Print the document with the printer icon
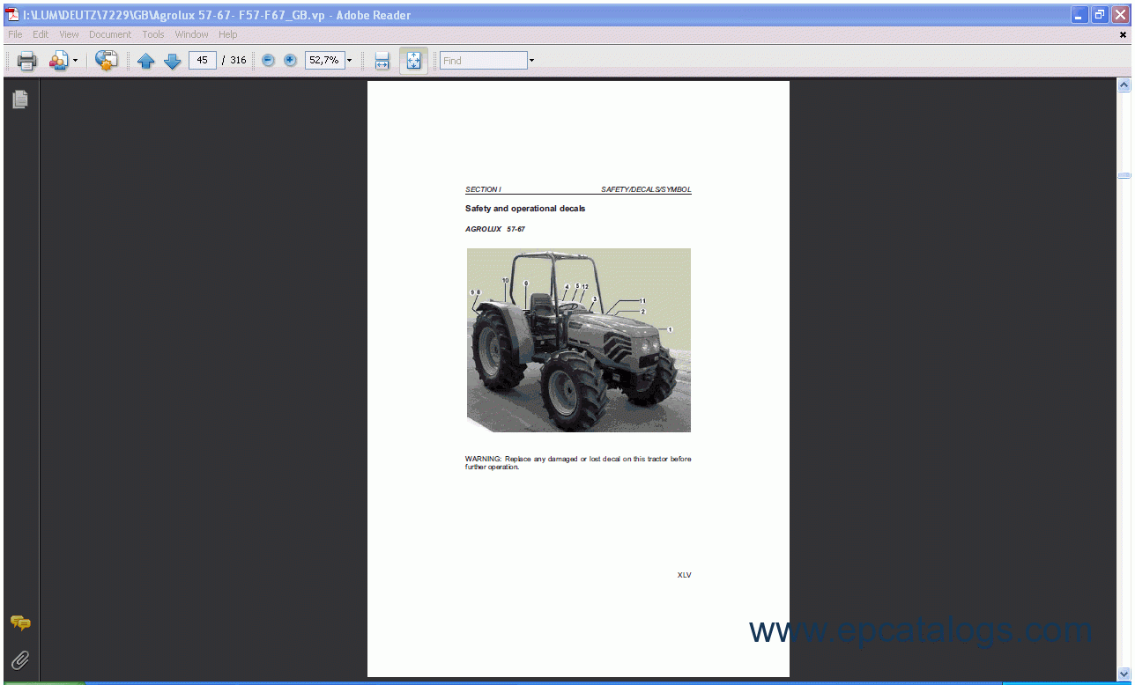This screenshot has width=1135, height=685. pos(27,61)
